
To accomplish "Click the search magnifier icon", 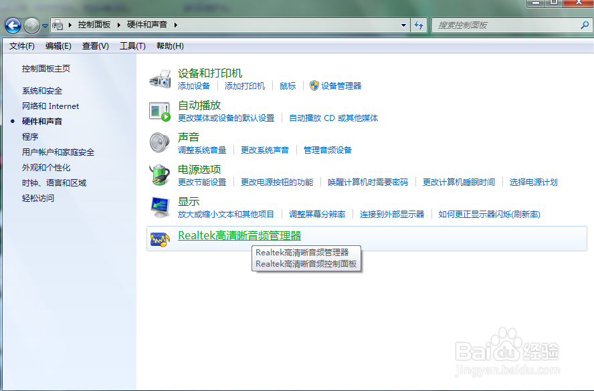I will tap(585, 25).
